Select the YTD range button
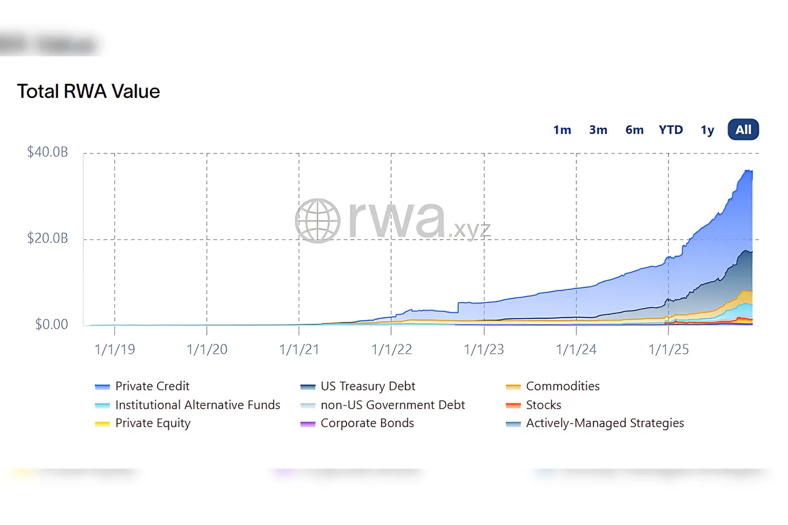The image size is (788, 525). point(671,130)
